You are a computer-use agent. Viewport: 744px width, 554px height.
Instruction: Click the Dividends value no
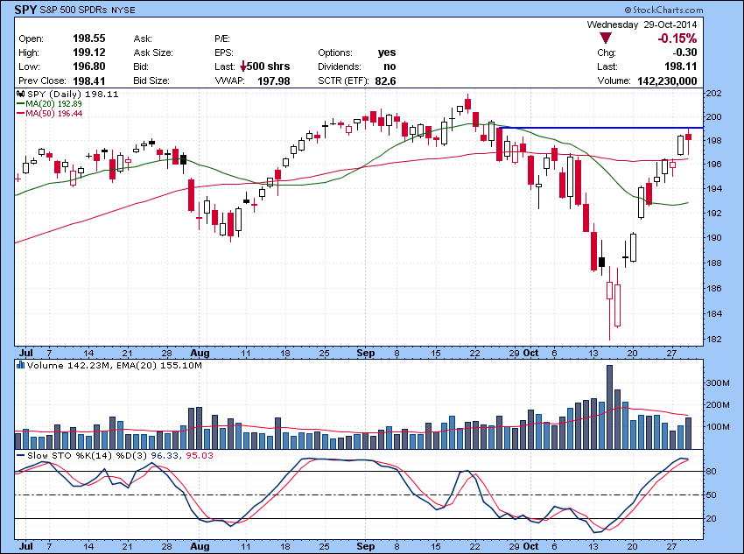390,67
